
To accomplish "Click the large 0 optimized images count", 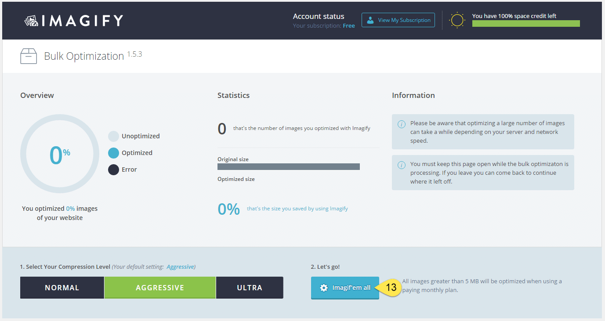I will (222, 129).
